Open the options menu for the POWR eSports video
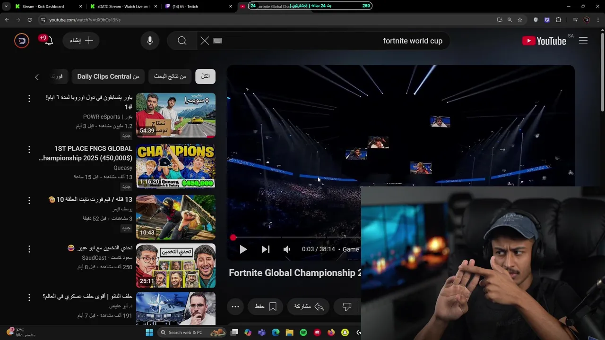 point(29,98)
